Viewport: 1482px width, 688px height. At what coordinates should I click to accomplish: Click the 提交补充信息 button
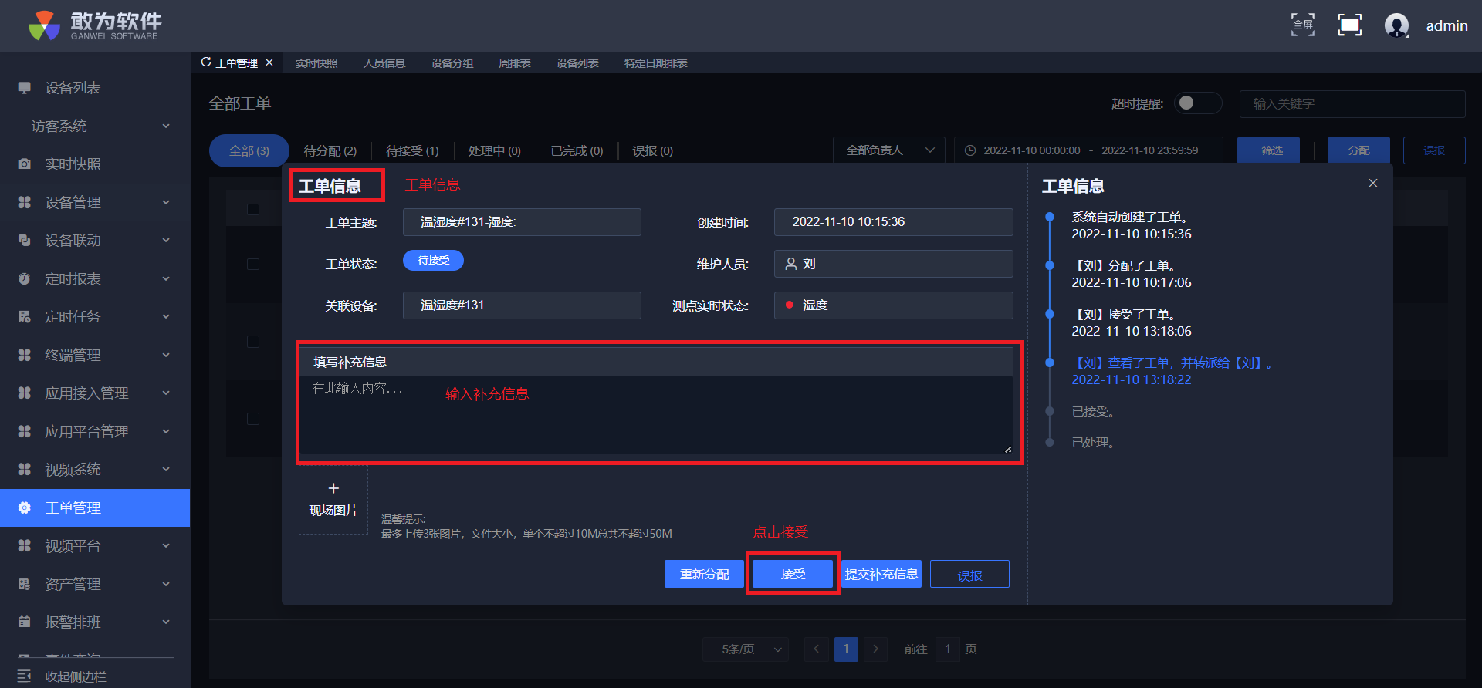coord(881,574)
